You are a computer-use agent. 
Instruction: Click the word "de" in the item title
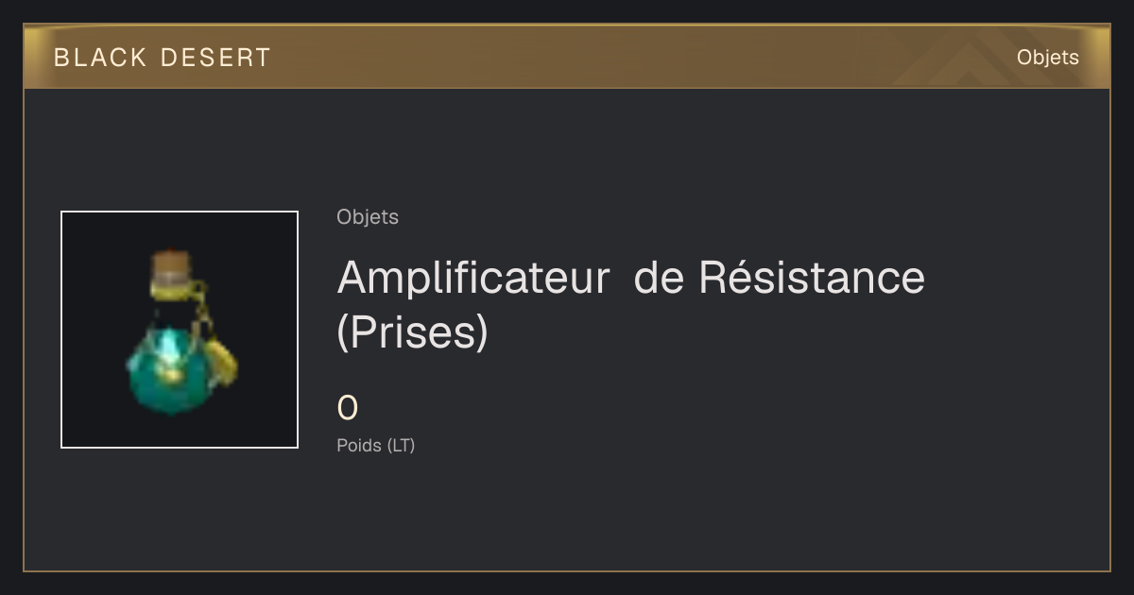click(658, 277)
